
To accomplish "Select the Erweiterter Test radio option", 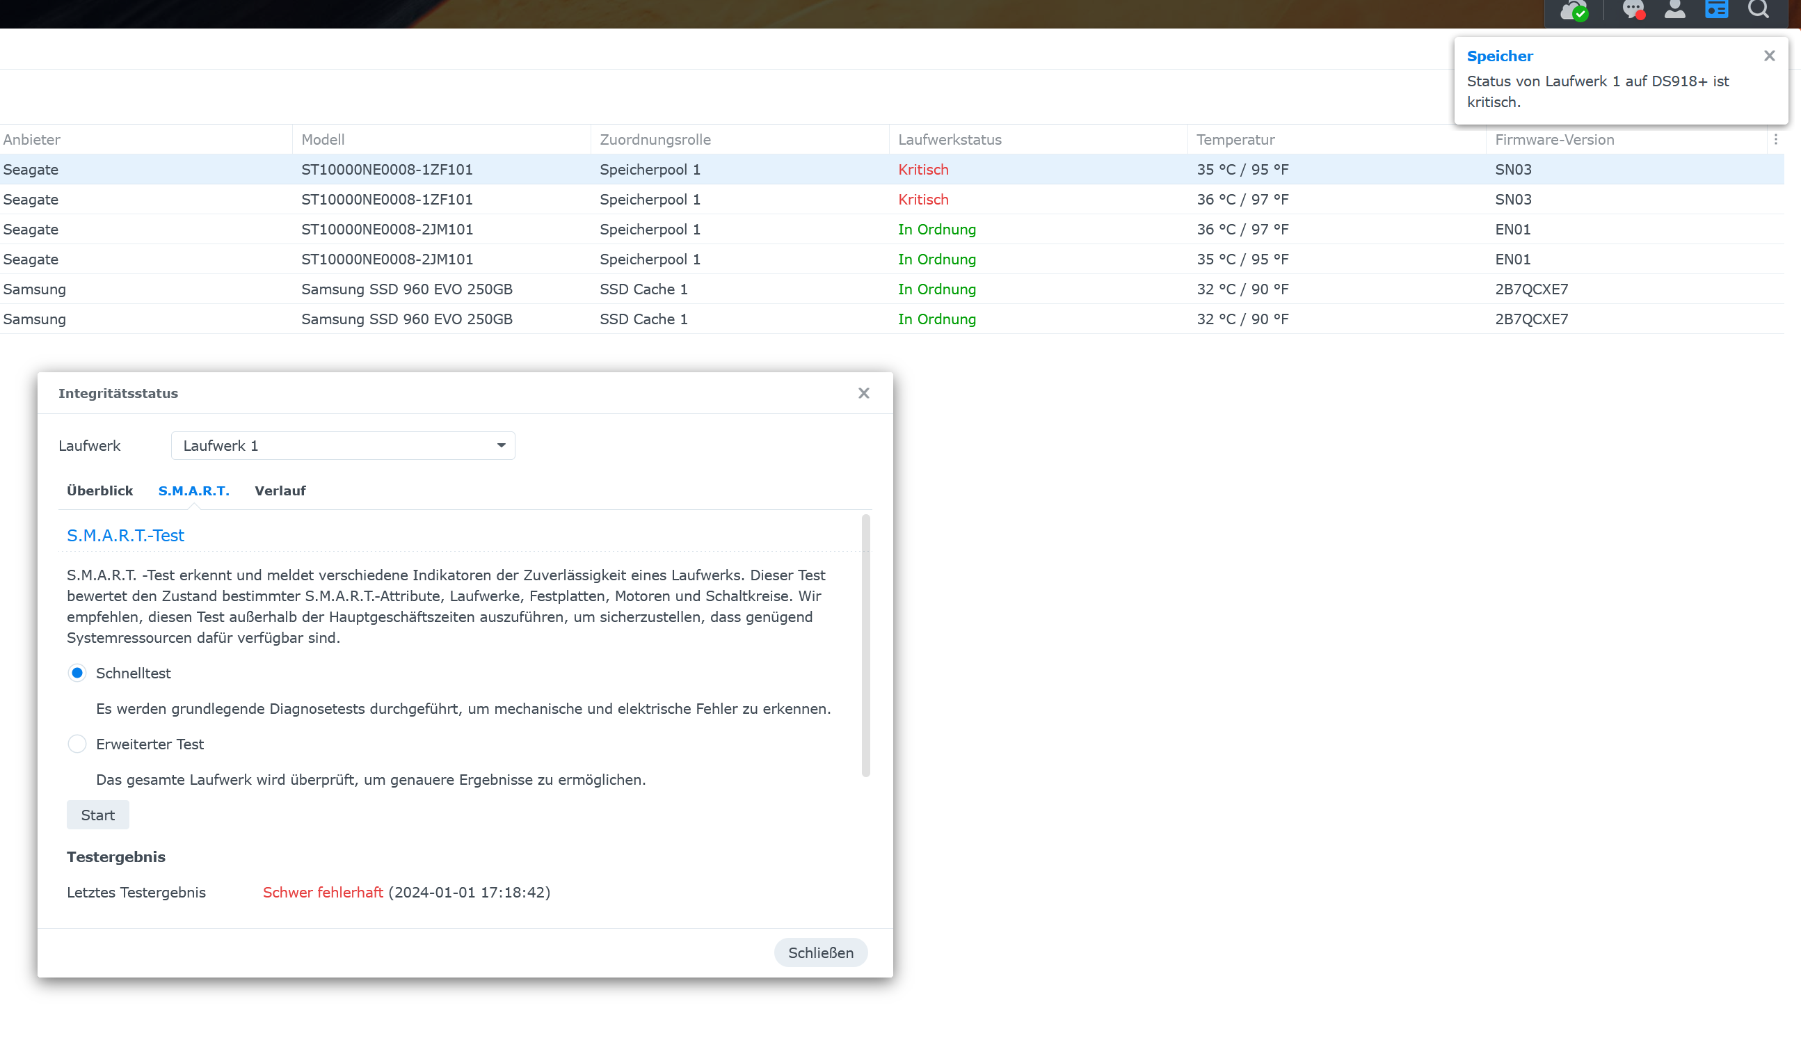I will [x=77, y=744].
